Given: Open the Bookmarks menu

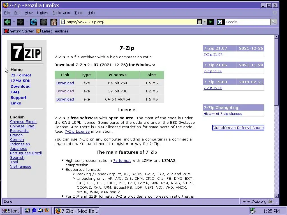Looking at the screenshot, I should coord(61,13).
